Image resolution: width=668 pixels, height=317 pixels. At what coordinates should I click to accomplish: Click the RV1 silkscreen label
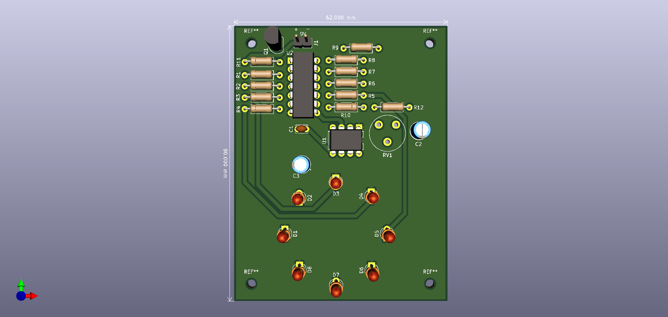[x=387, y=155]
